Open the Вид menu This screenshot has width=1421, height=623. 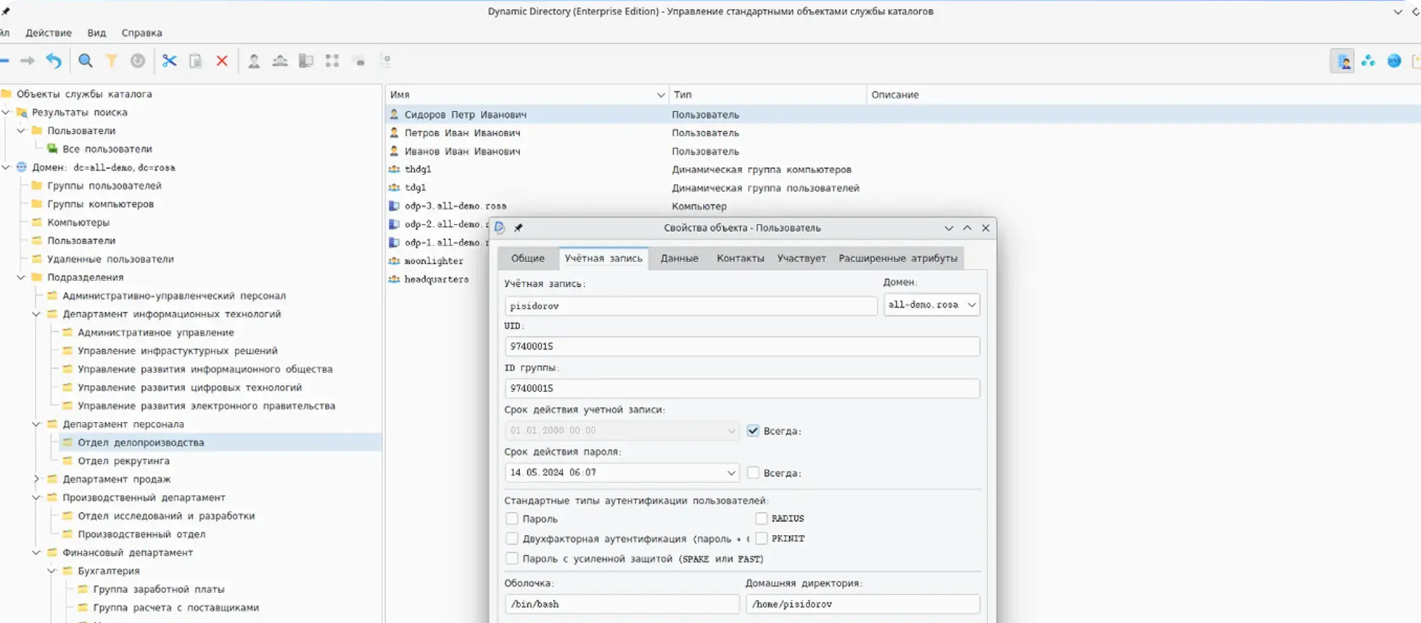pyautogui.click(x=96, y=33)
